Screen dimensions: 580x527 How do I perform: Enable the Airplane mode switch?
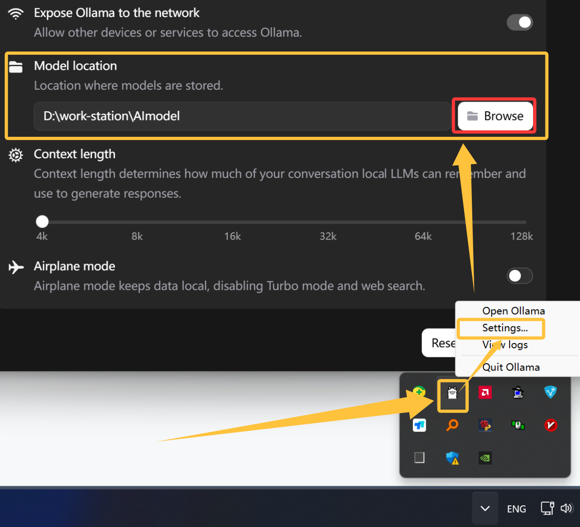(x=520, y=275)
